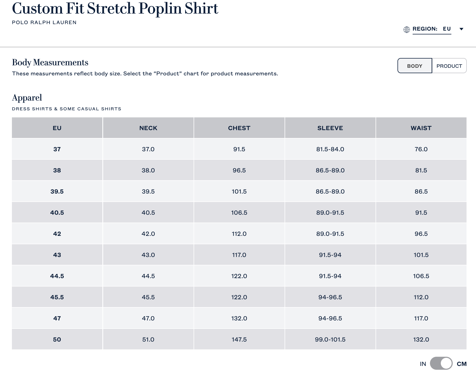Click the WAIST column header
The width and height of the screenshot is (476, 373).
coord(421,128)
